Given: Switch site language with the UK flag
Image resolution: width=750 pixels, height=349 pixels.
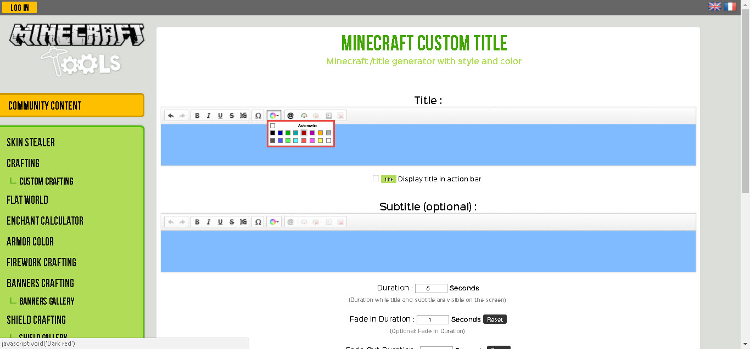Looking at the screenshot, I should click(x=715, y=7).
